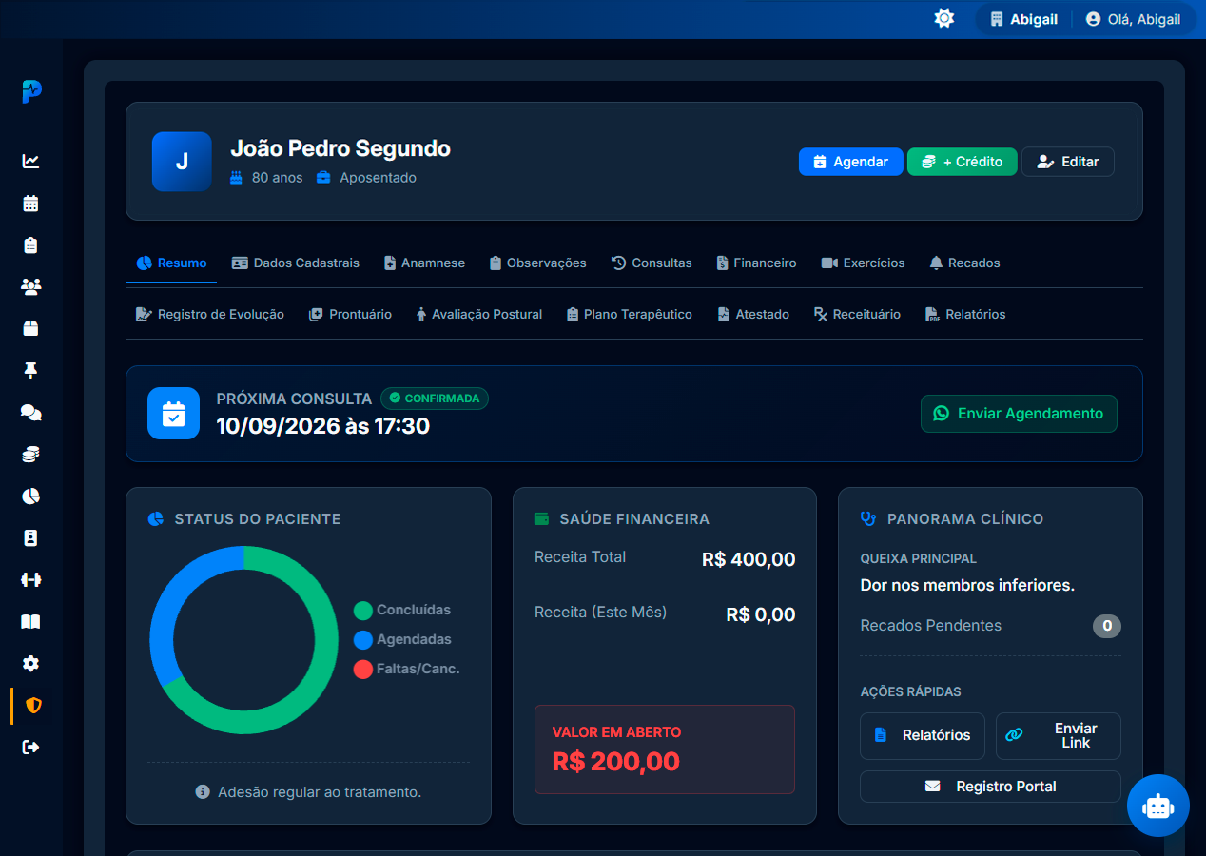Switch to the Financeiro tab
This screenshot has width=1206, height=856.
point(756,263)
